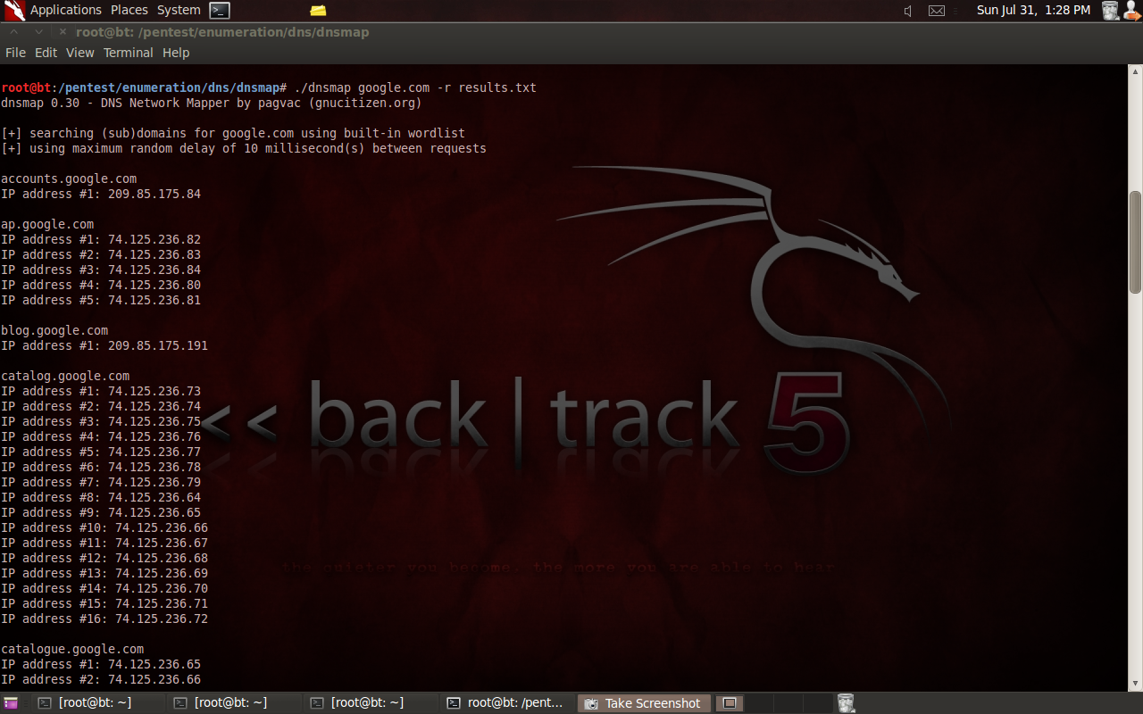Click the IP address 74.125.236.74

[x=154, y=406]
